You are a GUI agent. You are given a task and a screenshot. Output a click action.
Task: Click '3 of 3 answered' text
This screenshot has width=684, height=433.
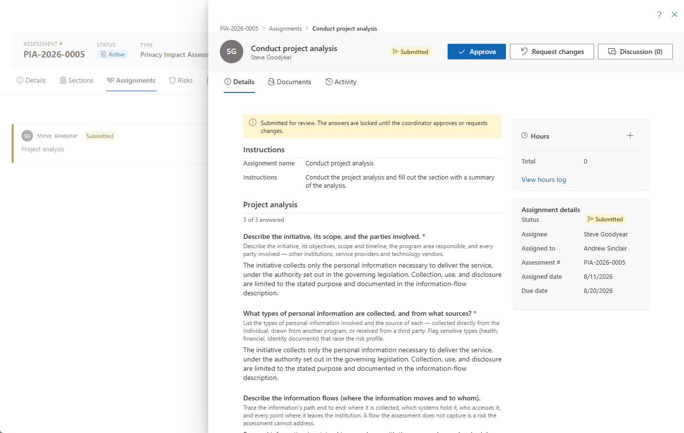264,220
